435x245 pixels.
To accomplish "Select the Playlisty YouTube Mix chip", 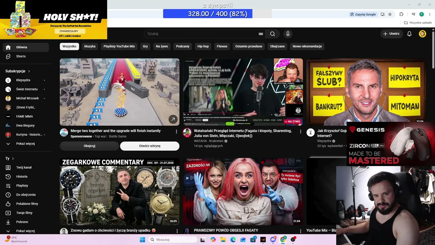I will coord(119,46).
